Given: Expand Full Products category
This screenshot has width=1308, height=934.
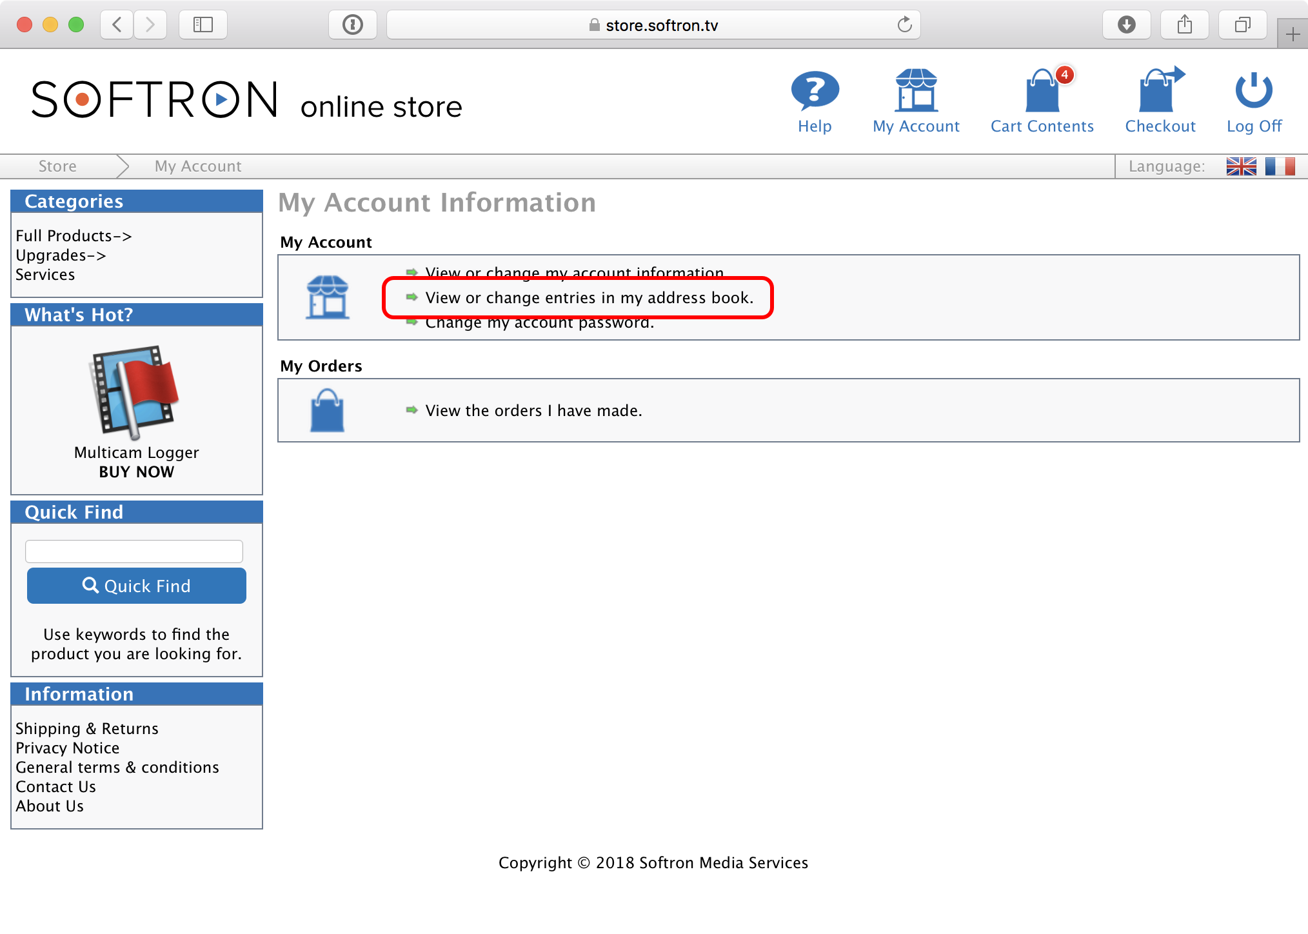Looking at the screenshot, I should 74,236.
